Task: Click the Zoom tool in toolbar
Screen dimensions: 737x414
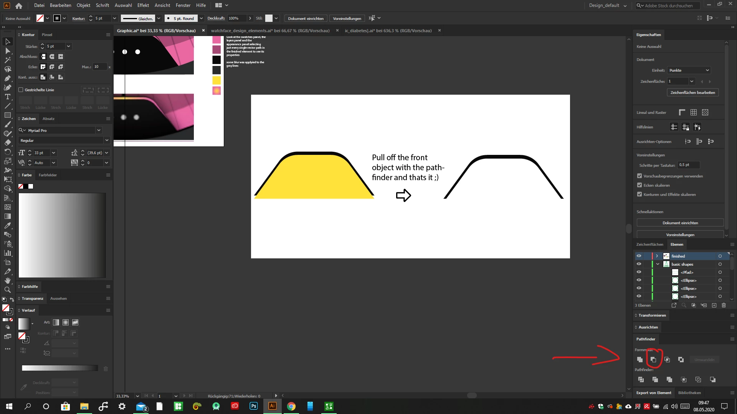Action: pyautogui.click(x=7, y=290)
